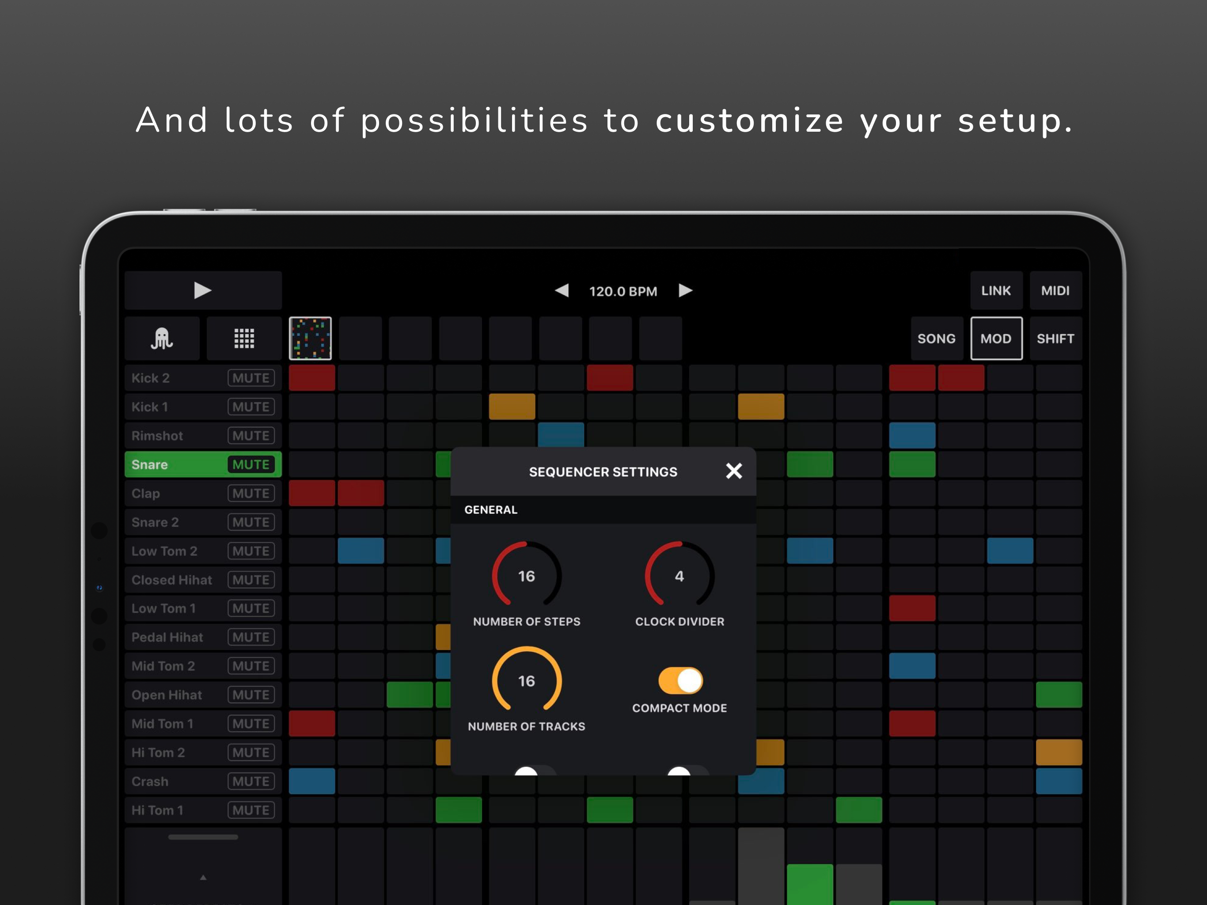The width and height of the screenshot is (1207, 905).
Task: Mute the Closed Hihat track
Action: (251, 580)
